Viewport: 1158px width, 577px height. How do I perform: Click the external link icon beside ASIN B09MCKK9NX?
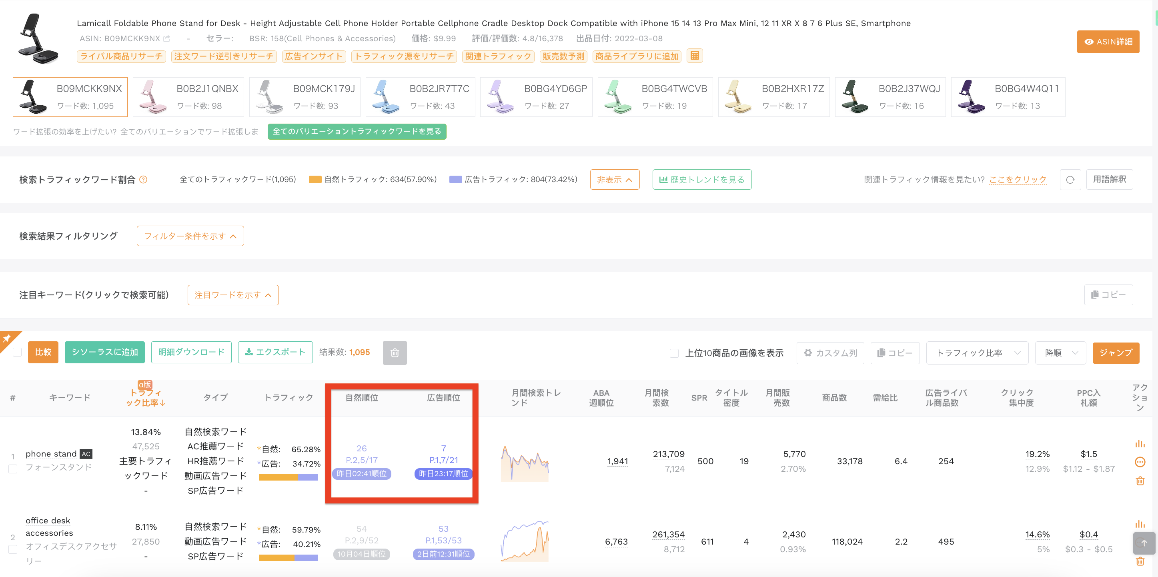[x=167, y=39]
